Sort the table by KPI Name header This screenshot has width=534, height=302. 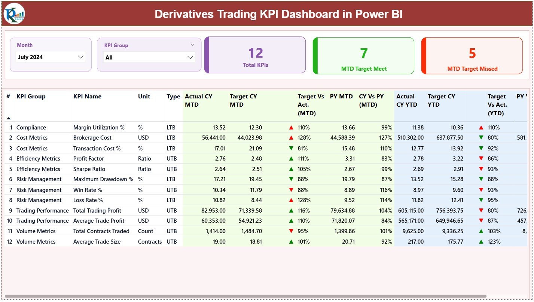point(87,97)
